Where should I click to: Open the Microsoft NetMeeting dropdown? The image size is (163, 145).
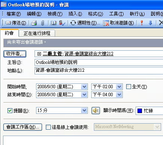(x=157, y=127)
